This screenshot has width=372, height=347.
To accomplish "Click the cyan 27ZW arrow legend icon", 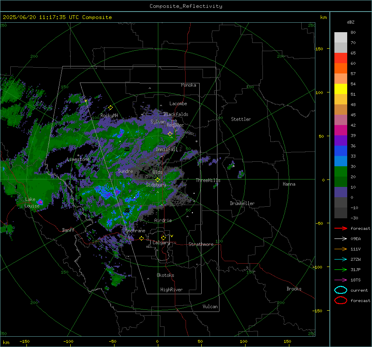I will click(x=341, y=260).
